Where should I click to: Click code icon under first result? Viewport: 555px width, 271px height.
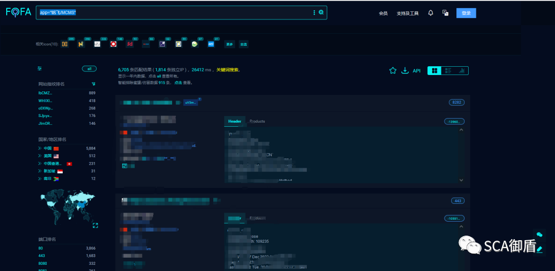pyautogui.click(x=124, y=166)
